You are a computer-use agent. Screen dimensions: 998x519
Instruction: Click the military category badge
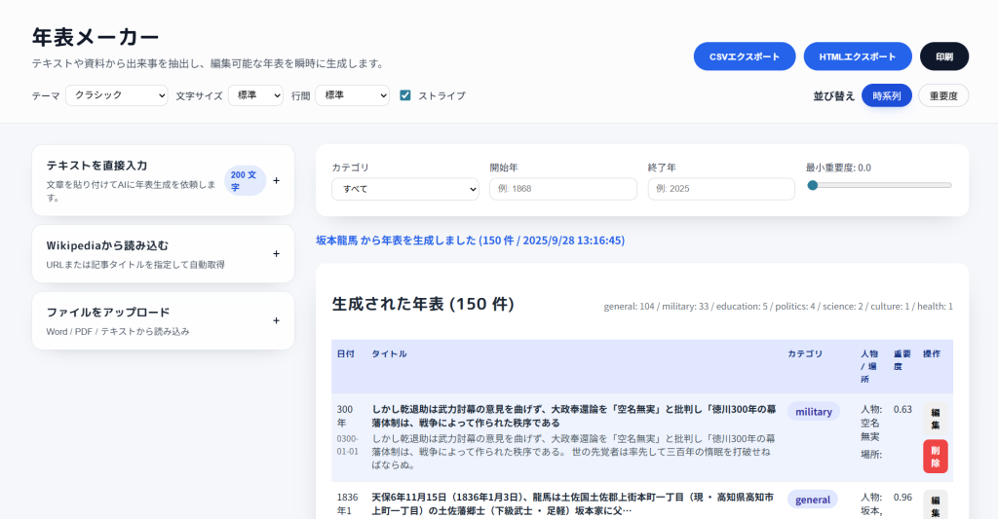(813, 412)
